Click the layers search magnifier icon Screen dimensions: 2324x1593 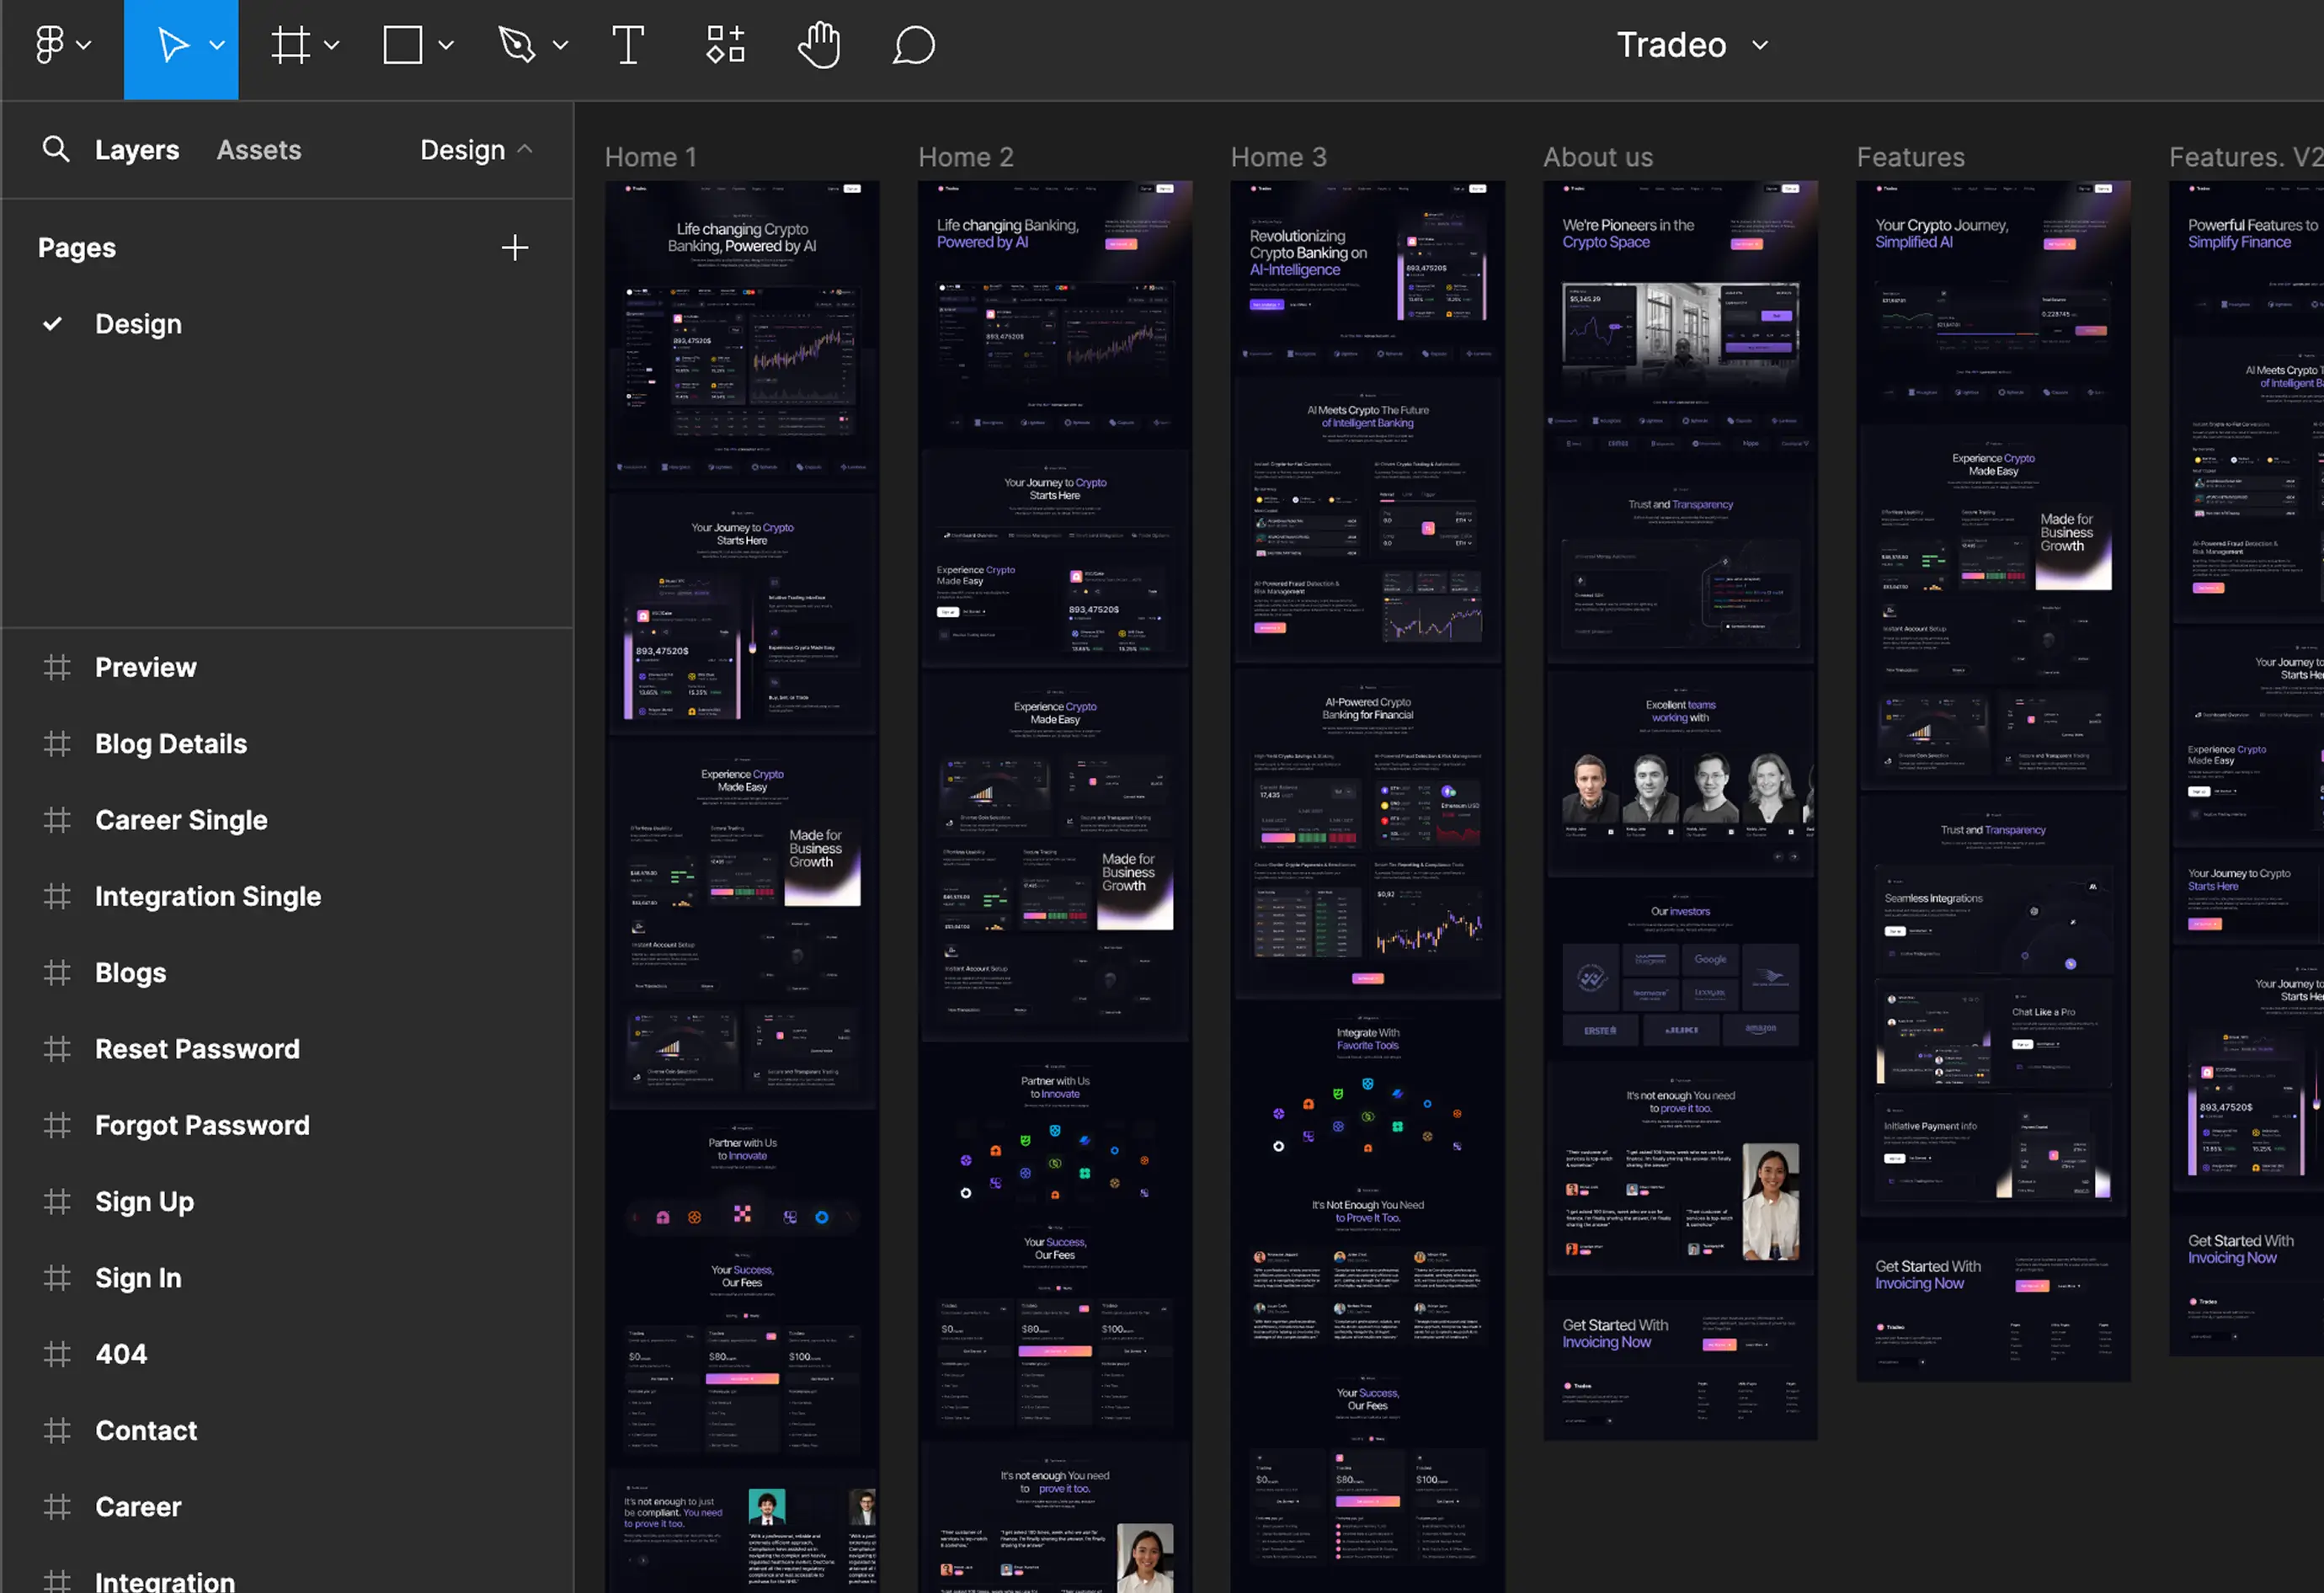tap(56, 150)
